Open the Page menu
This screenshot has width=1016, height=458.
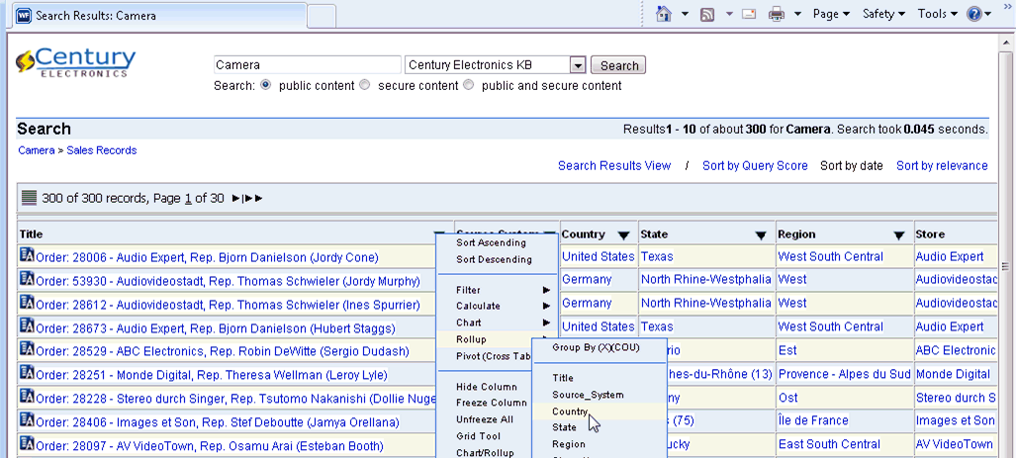(831, 14)
